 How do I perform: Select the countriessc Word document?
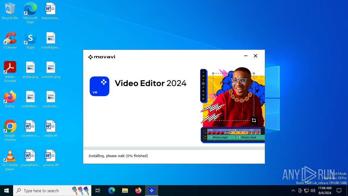[30, 129]
